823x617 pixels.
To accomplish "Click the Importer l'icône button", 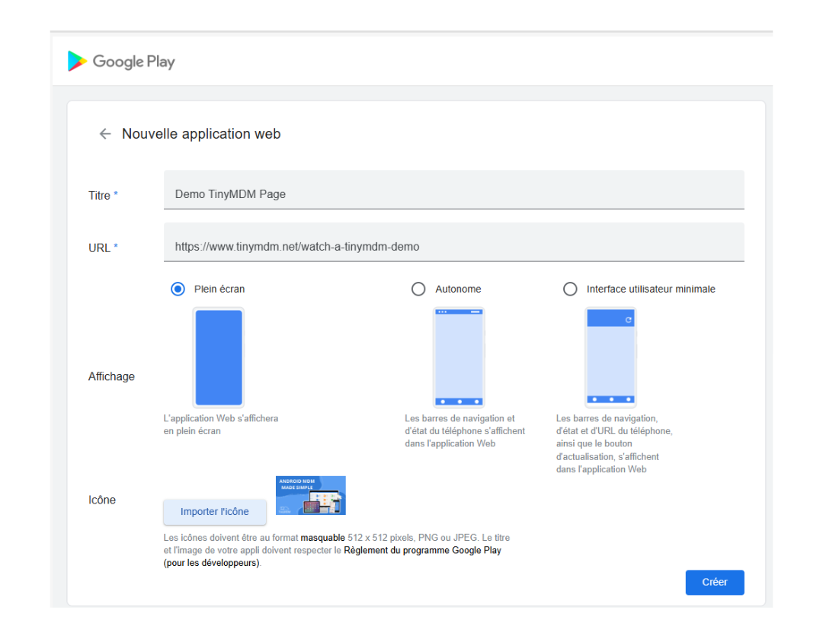I will click(x=215, y=512).
